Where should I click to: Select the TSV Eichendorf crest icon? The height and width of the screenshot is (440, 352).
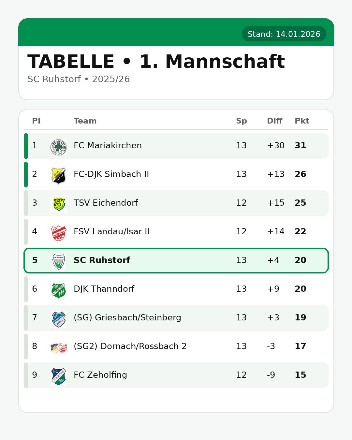(59, 204)
